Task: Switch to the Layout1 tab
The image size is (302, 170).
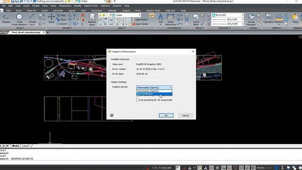Action: 26,146
